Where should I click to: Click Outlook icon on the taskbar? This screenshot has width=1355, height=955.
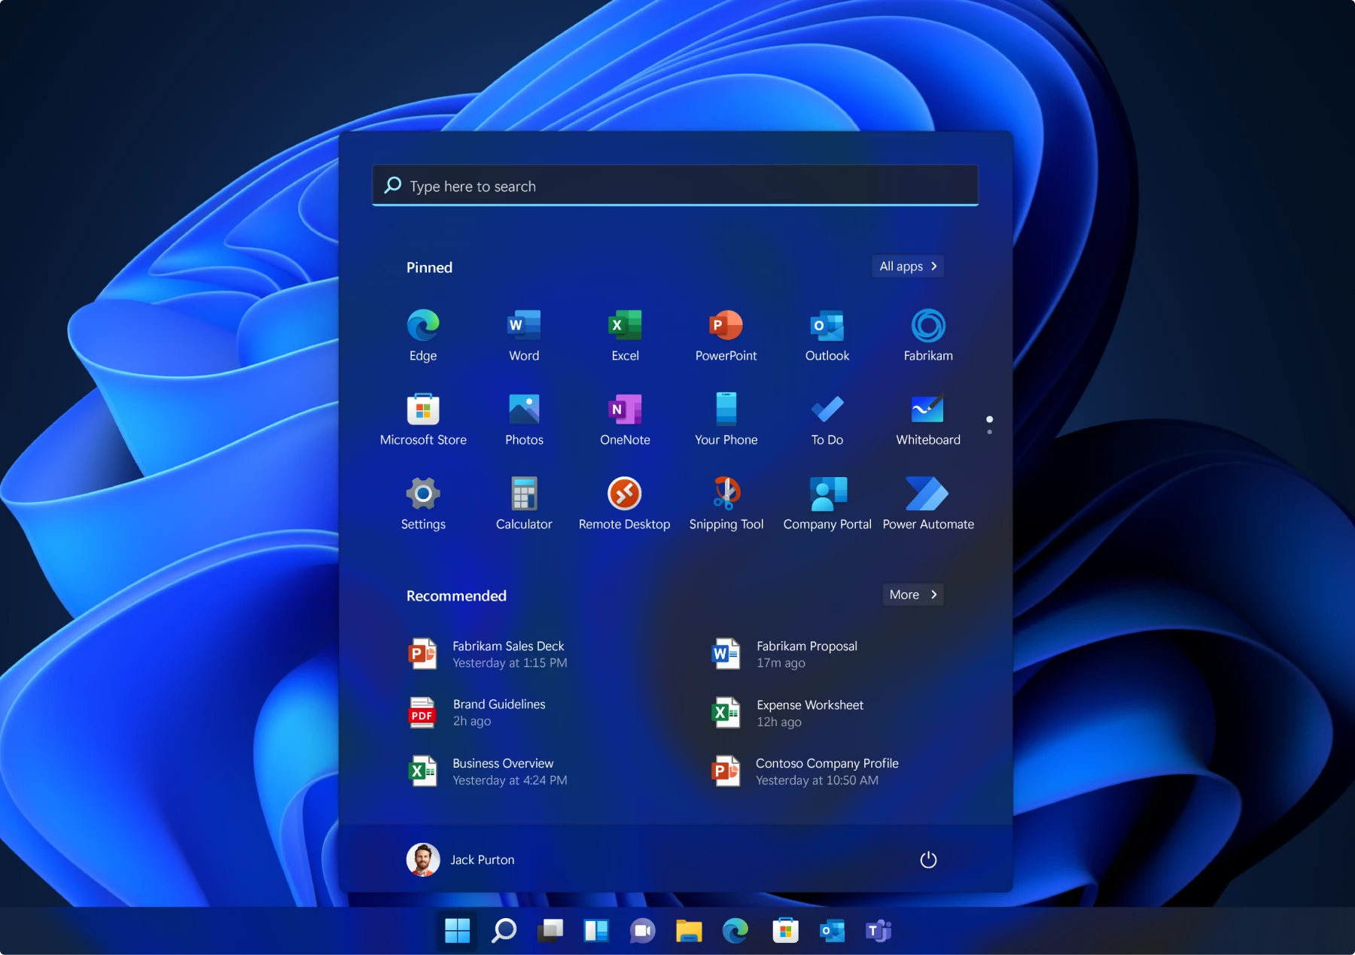coord(832,931)
